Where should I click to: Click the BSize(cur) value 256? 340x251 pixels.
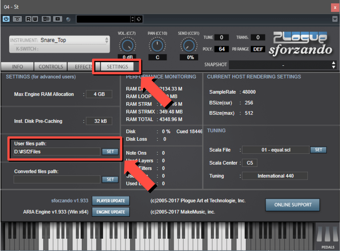249,103
